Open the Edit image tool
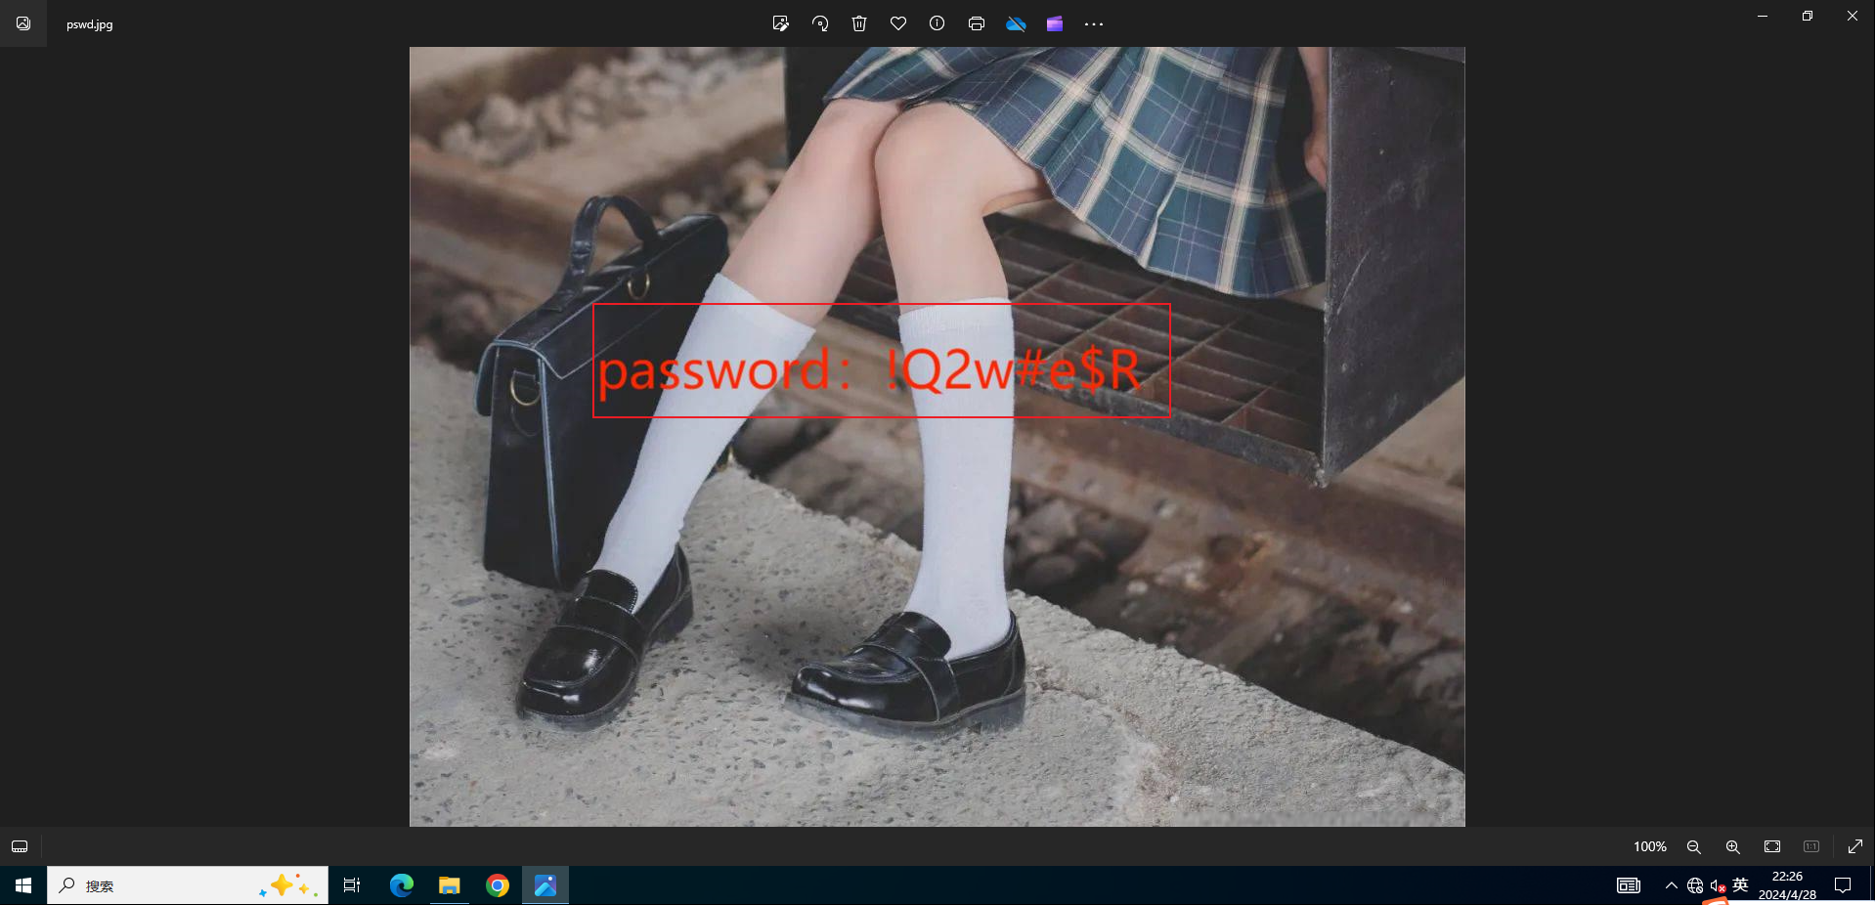 coord(780,23)
